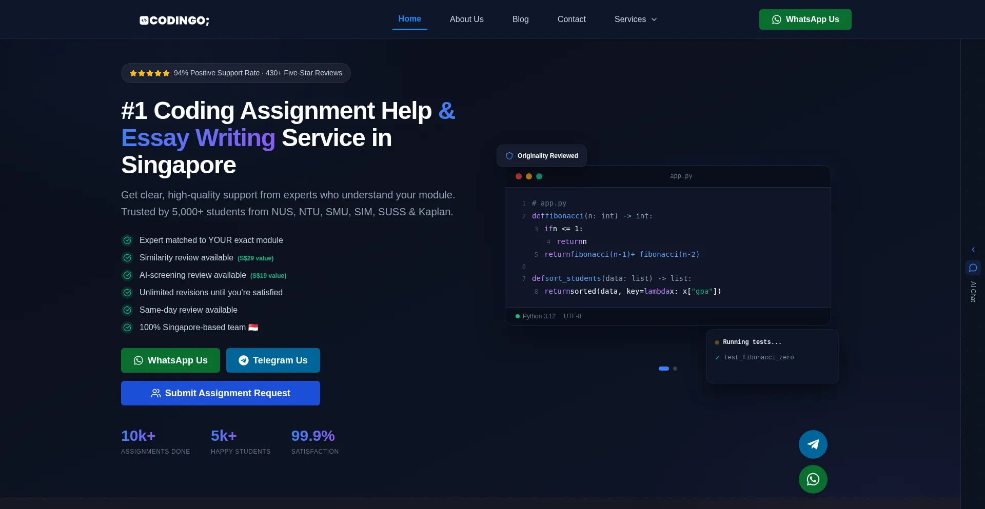Click green dot in code window
985x509 pixels.
539,176
